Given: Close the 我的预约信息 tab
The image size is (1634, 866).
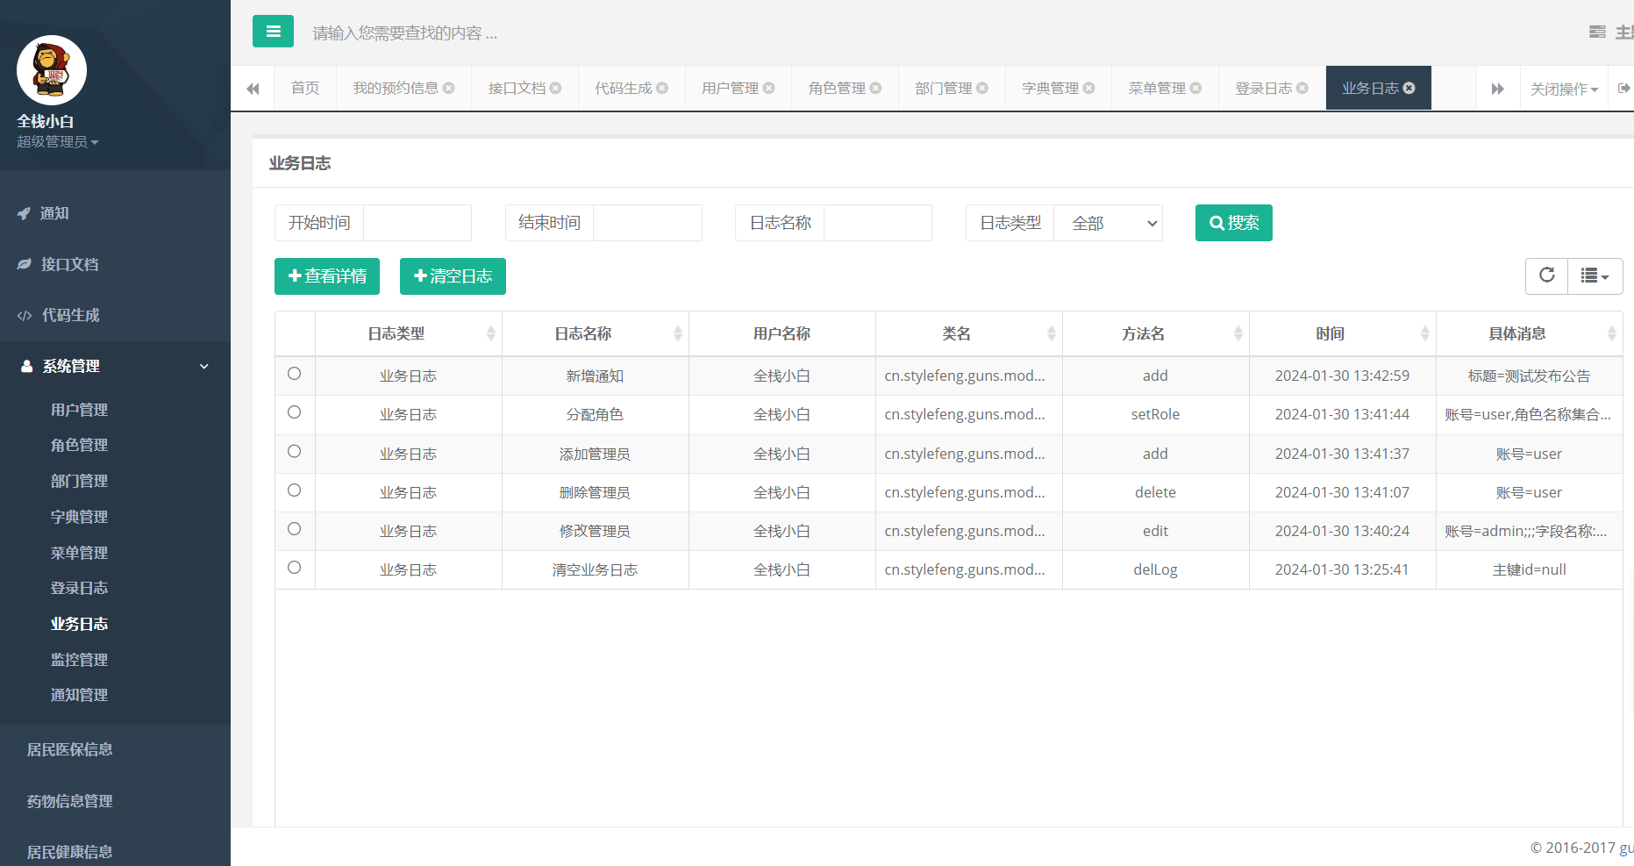Looking at the screenshot, I should click(449, 89).
